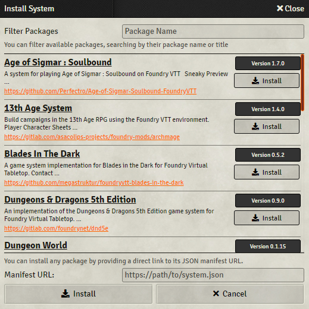
Task: Open the 13th Age System title
Action: 38,108
